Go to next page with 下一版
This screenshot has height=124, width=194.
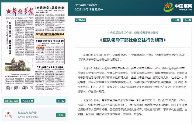[x=61, y=101]
